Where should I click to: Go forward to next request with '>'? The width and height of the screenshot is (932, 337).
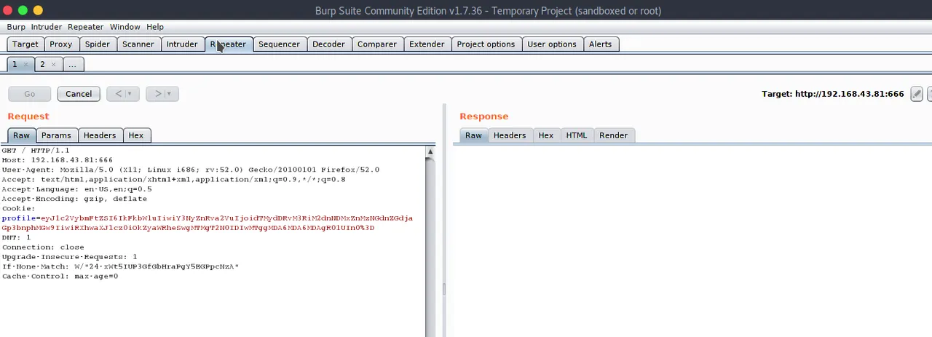157,94
